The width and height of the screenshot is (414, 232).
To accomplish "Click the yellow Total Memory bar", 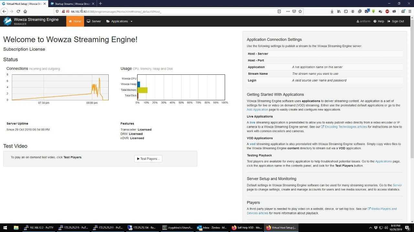I will [x=143, y=90].
